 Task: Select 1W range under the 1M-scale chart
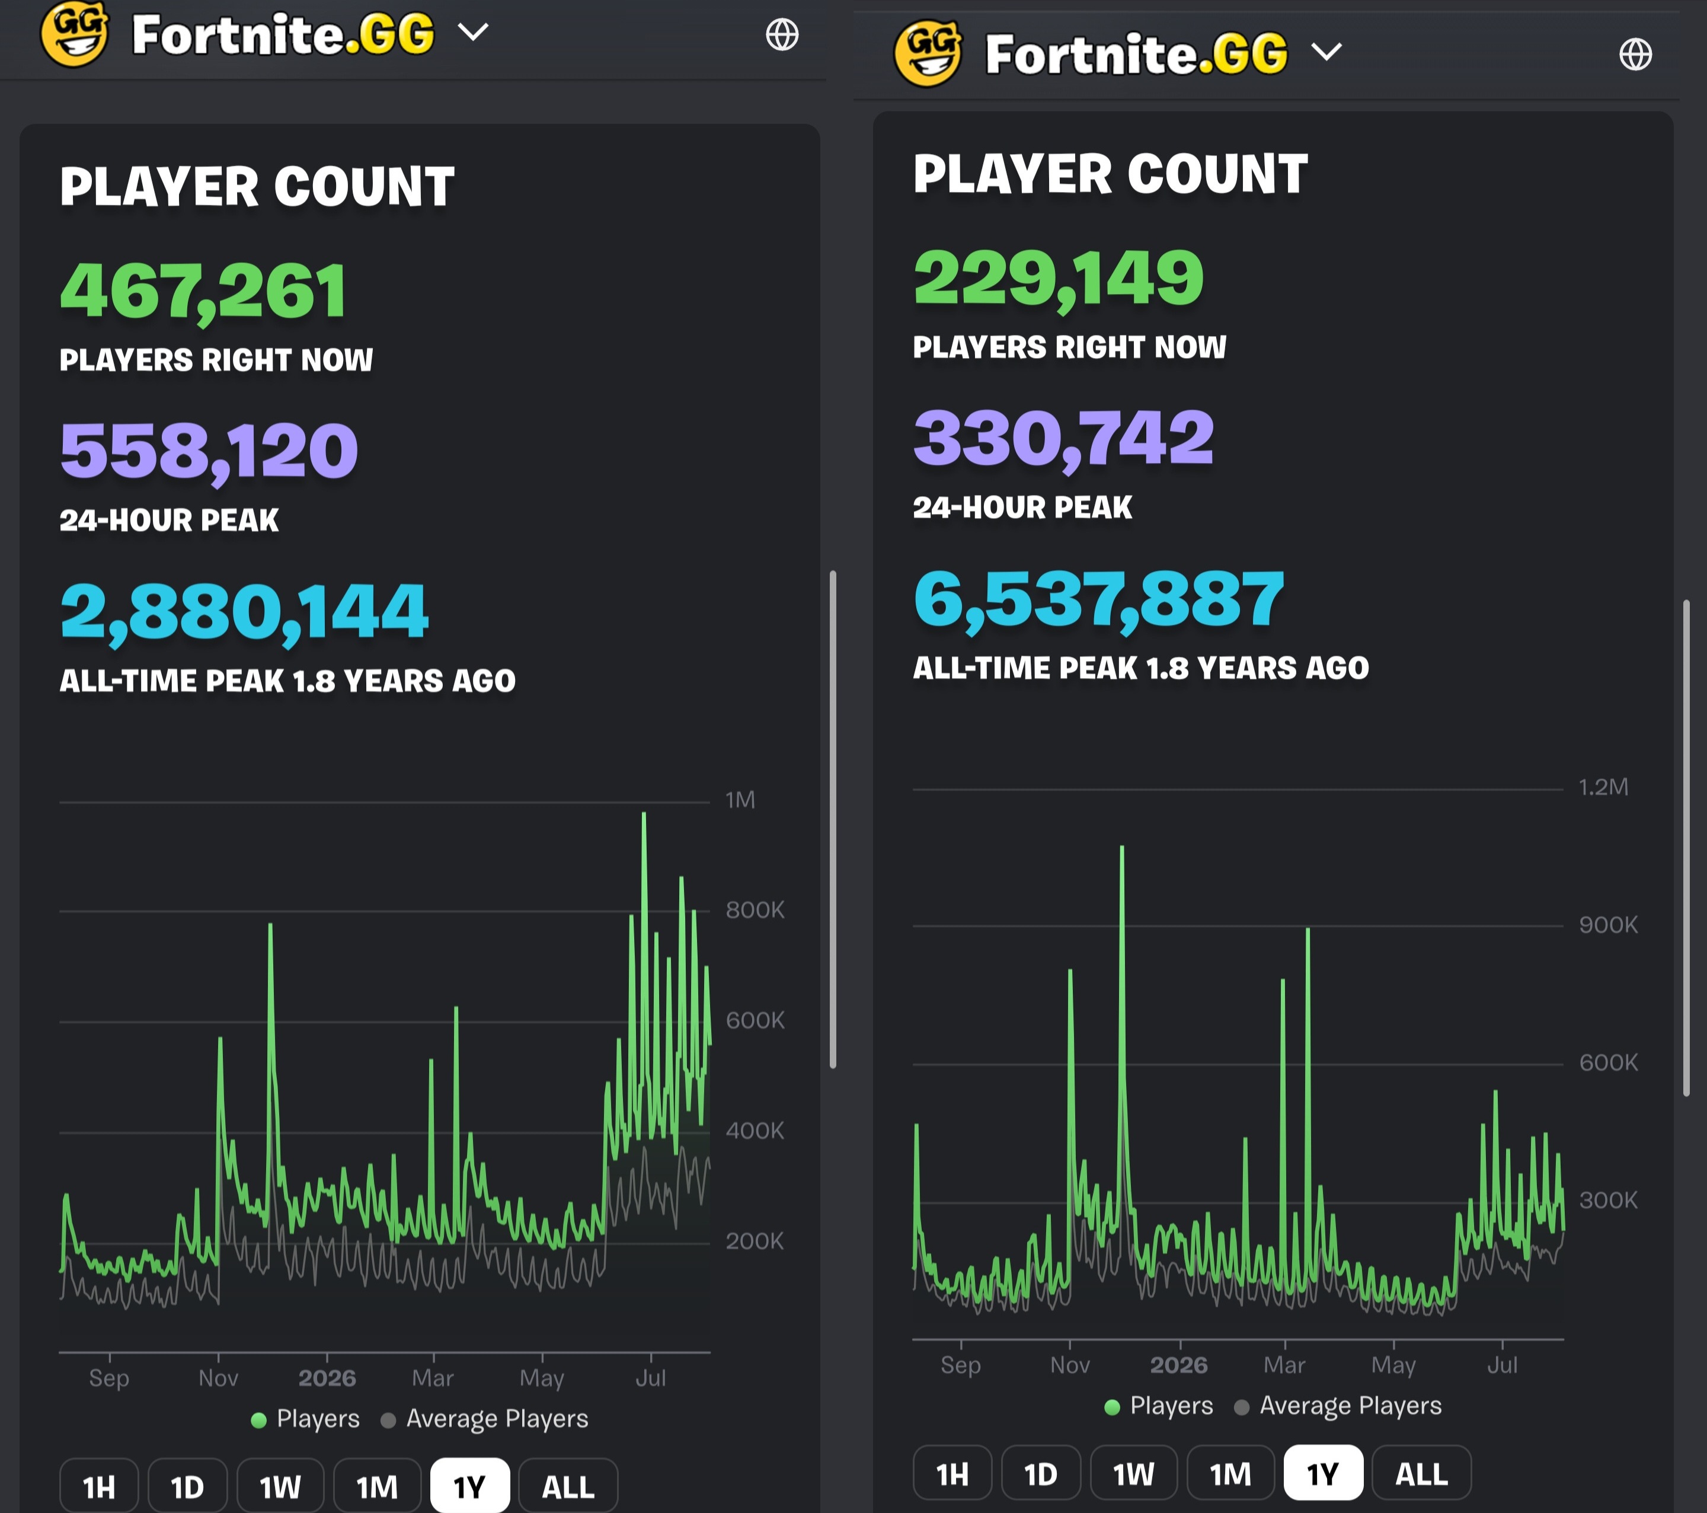click(280, 1486)
